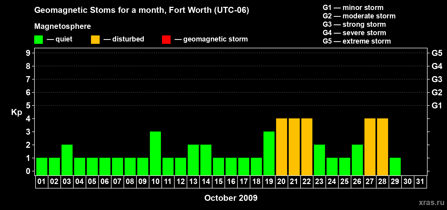Click the orange bar for day 20
The image size is (447, 210).
tap(282, 147)
